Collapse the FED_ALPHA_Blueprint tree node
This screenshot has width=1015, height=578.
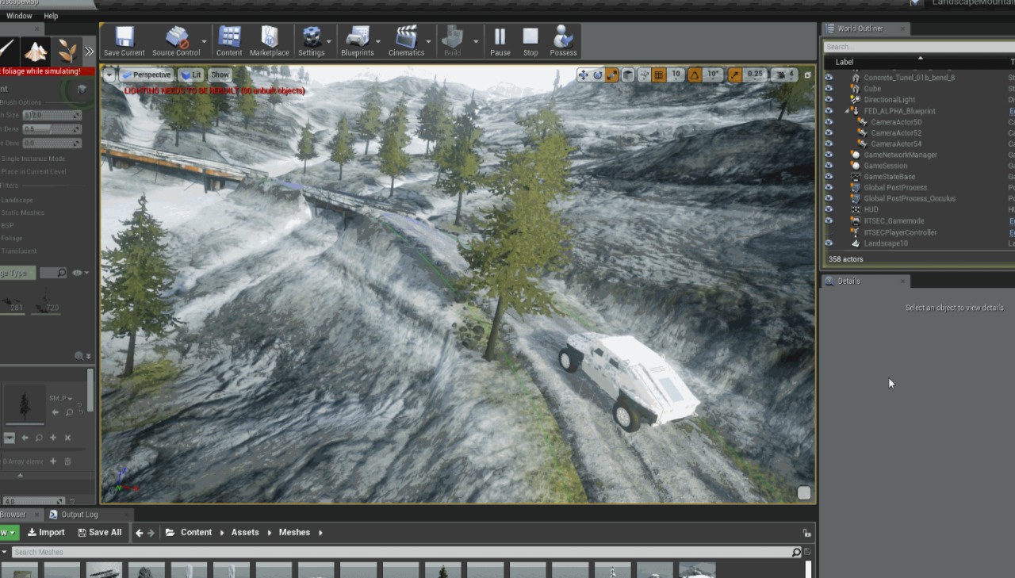click(848, 111)
